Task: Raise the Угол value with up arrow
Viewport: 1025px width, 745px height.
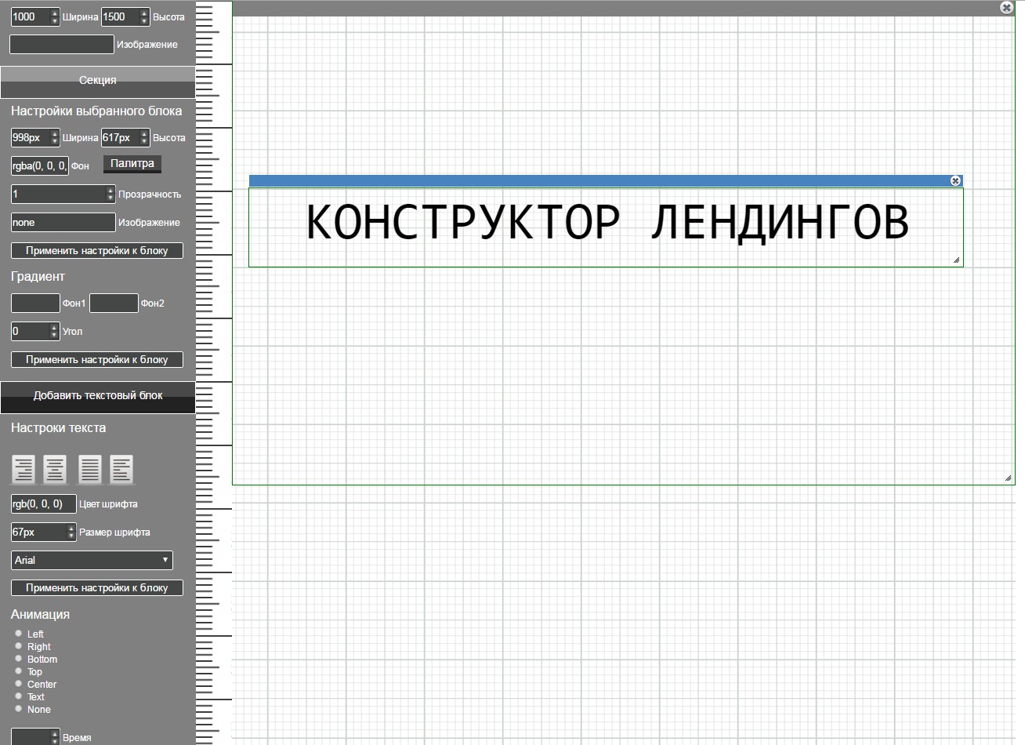Action: (54, 327)
